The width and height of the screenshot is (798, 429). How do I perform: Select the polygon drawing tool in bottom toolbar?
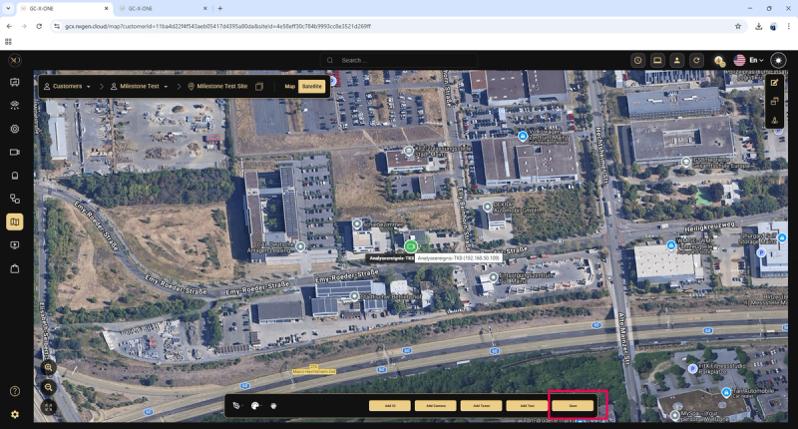(x=236, y=406)
